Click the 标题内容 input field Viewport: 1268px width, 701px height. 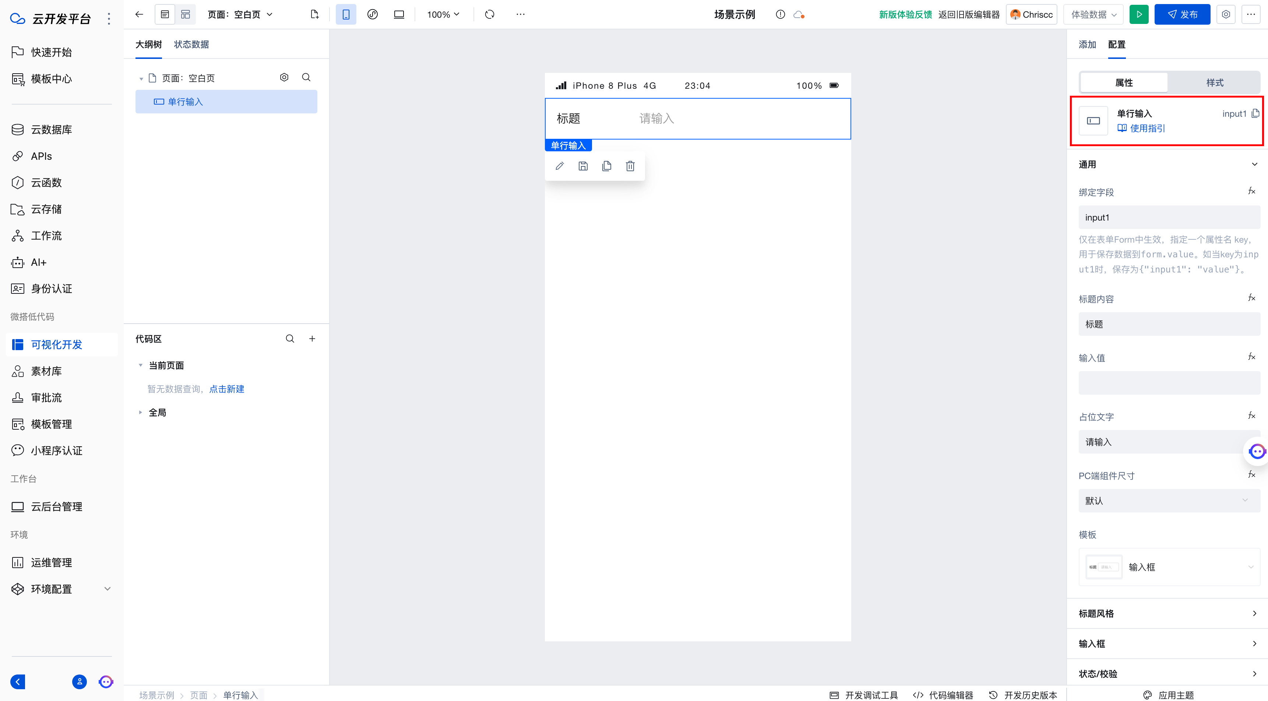click(1169, 324)
